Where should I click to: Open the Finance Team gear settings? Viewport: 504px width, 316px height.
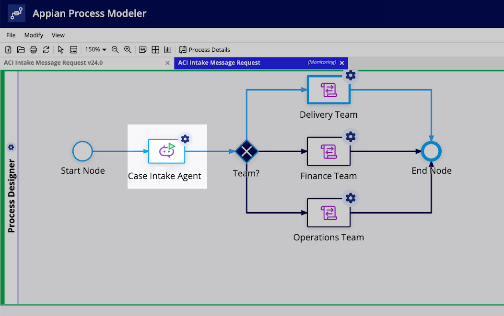[351, 136]
